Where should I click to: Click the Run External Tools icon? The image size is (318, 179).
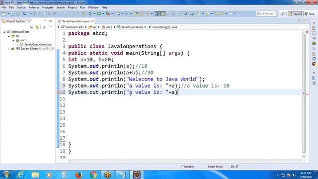click(x=108, y=13)
